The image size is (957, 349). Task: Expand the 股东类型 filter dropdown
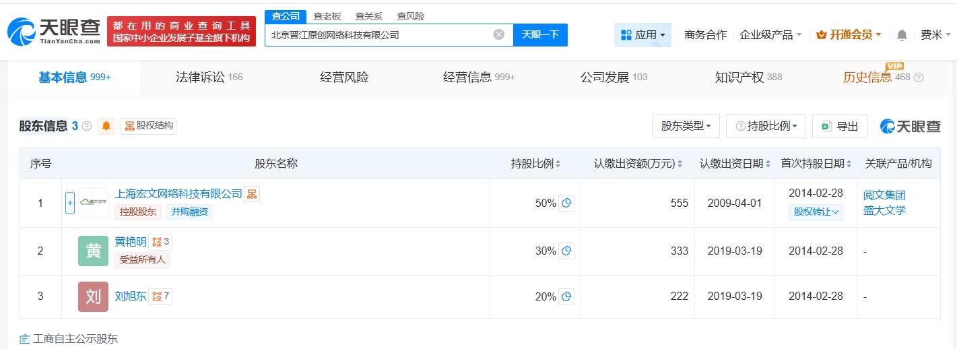pyautogui.click(x=686, y=126)
